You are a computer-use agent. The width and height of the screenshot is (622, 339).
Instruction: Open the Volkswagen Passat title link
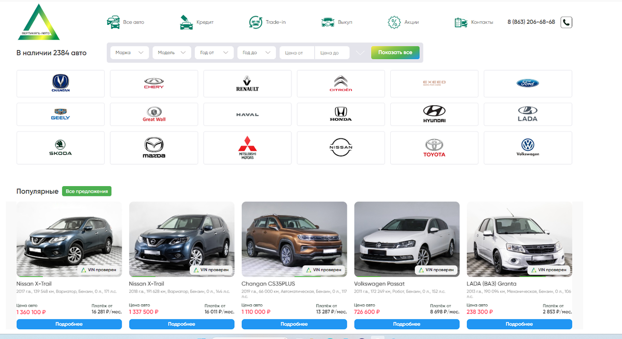[379, 284]
